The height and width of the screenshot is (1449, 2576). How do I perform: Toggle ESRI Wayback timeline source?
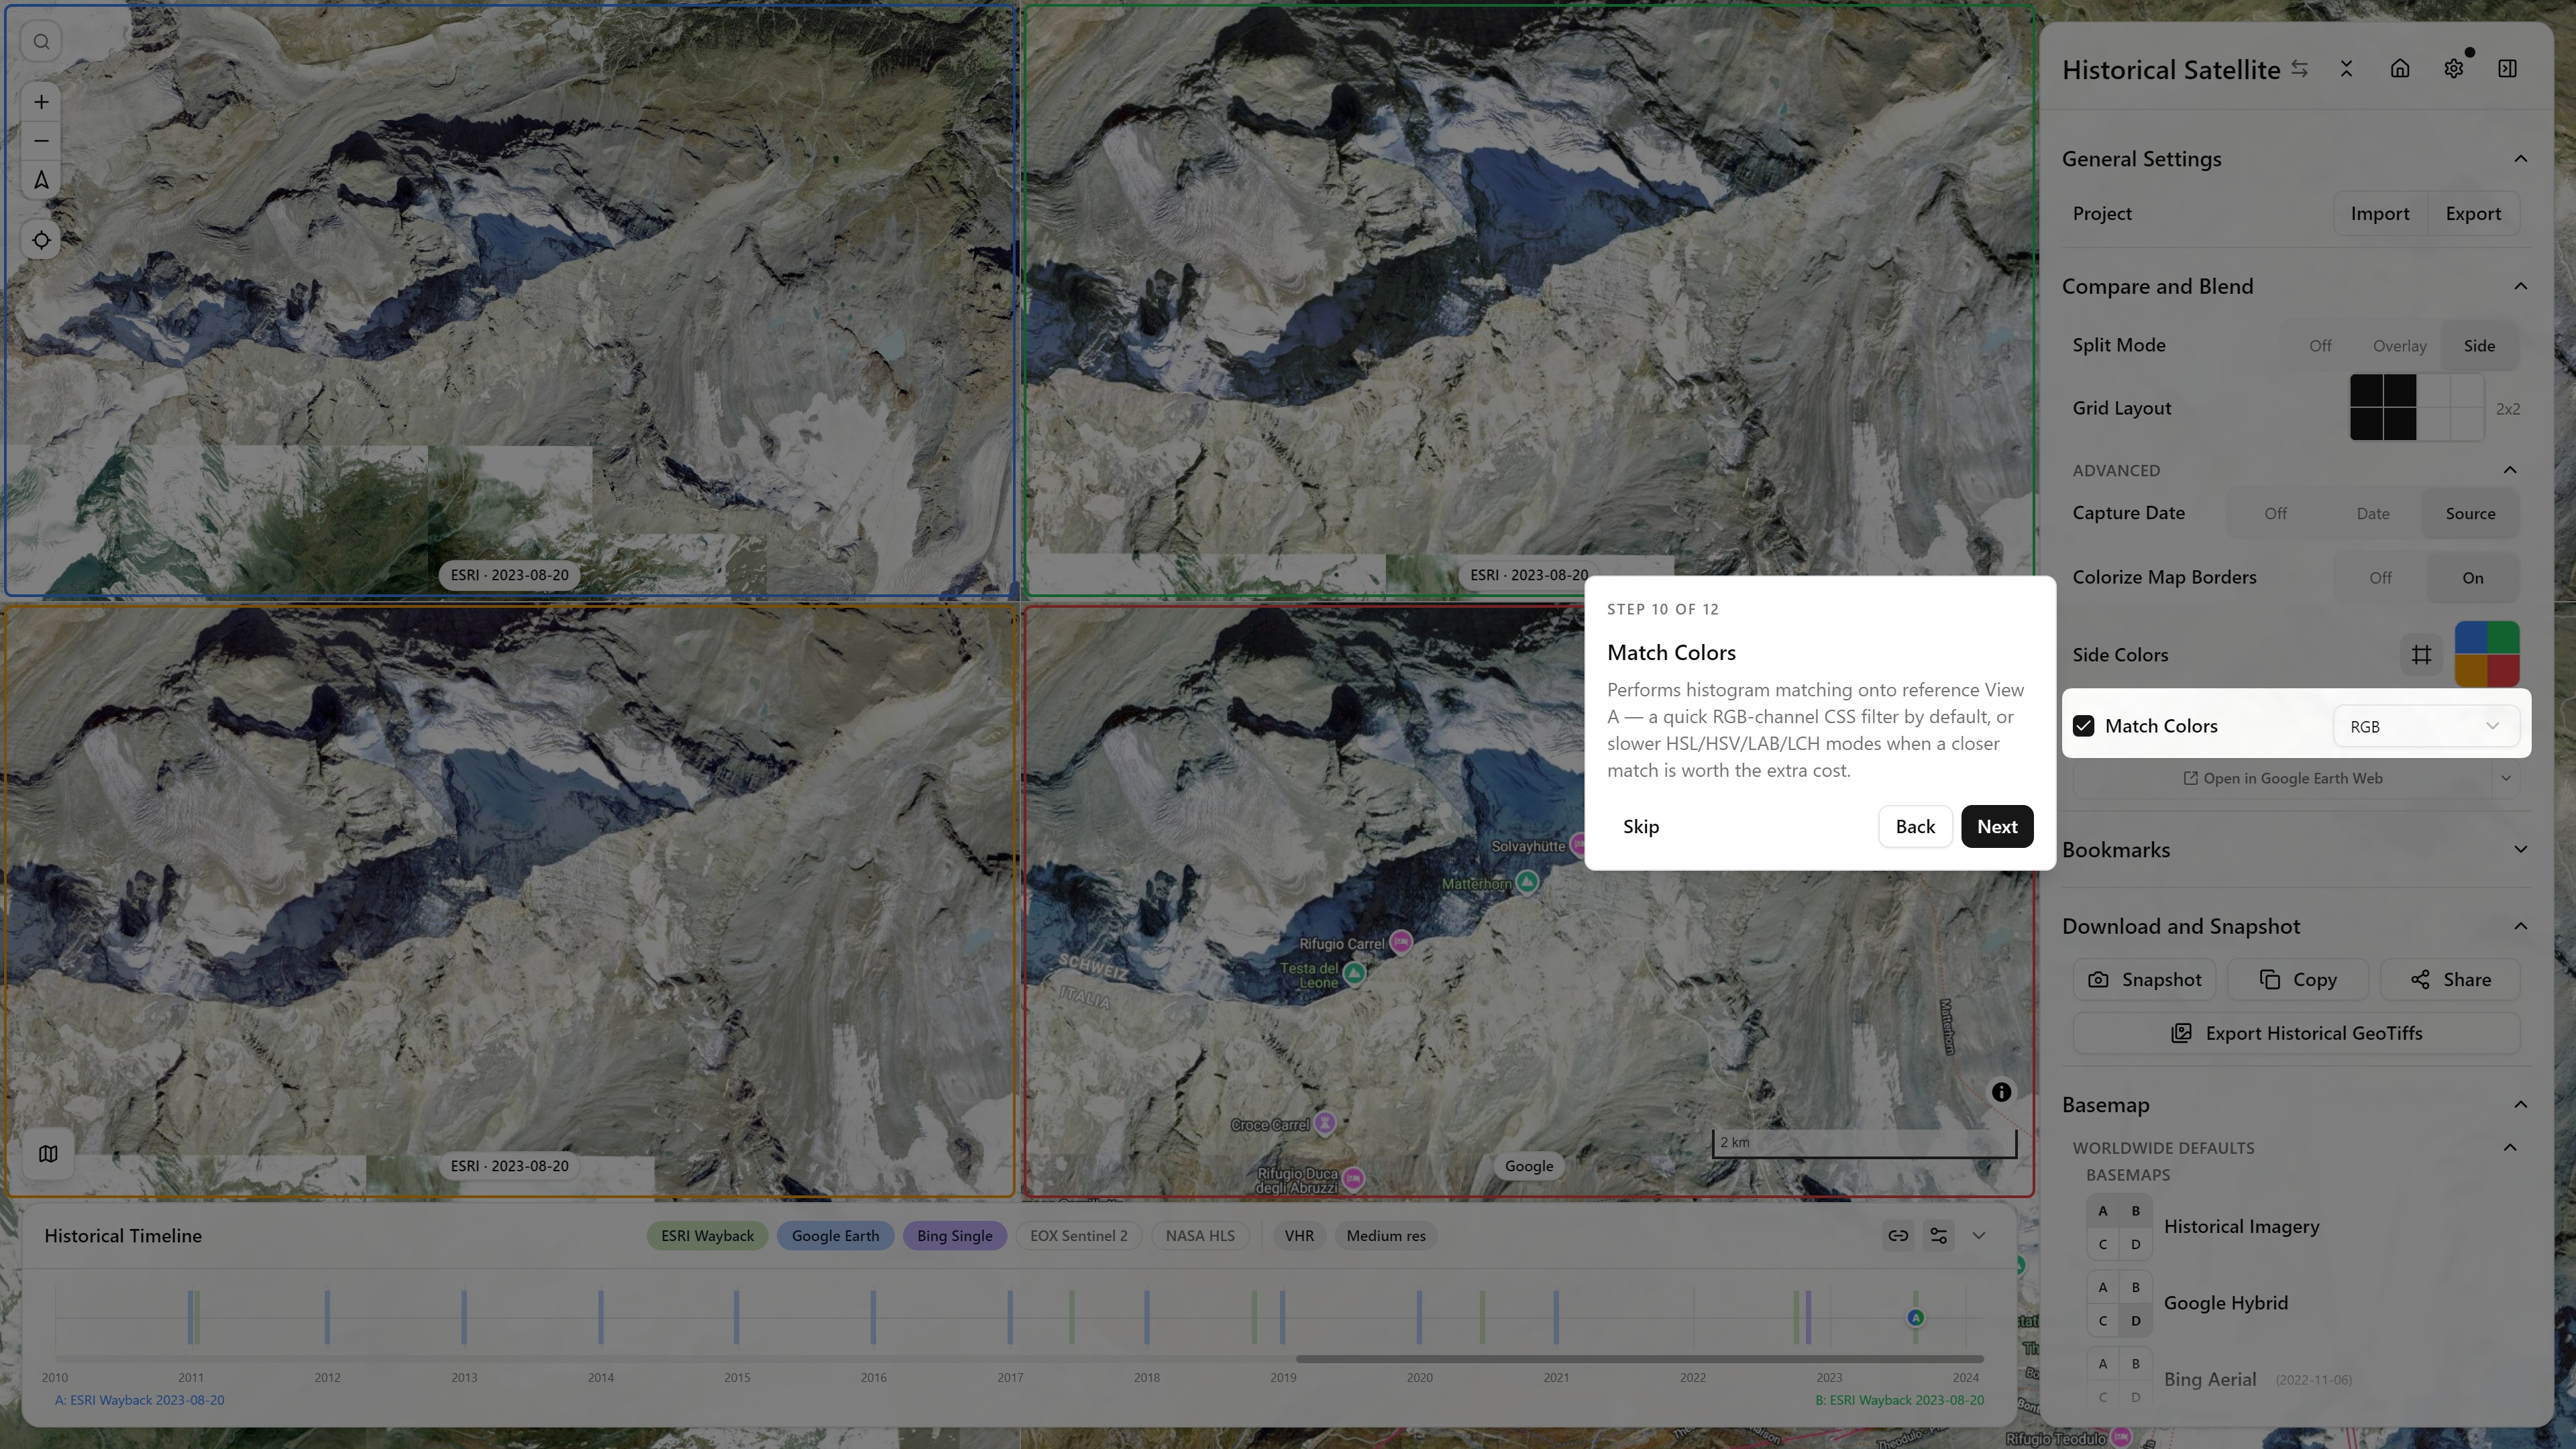point(707,1236)
